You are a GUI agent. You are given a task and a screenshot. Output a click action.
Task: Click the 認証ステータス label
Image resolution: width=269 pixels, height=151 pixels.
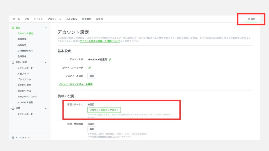click(75, 104)
